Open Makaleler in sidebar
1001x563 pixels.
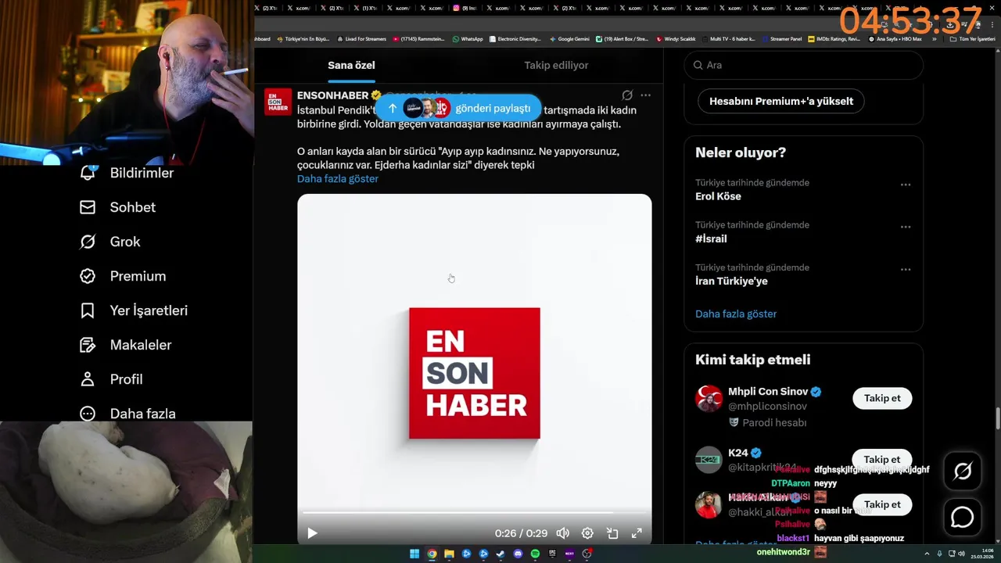(125, 345)
